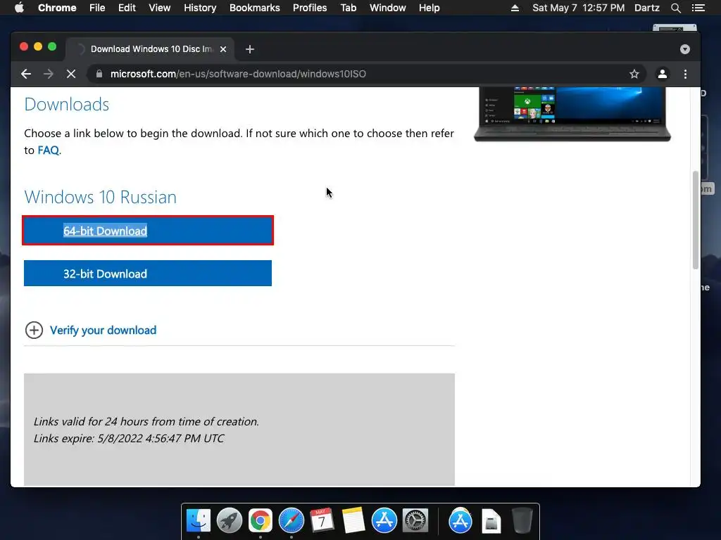Viewport: 721px width, 540px height.
Task: Open the Edit menu
Action: point(127,8)
